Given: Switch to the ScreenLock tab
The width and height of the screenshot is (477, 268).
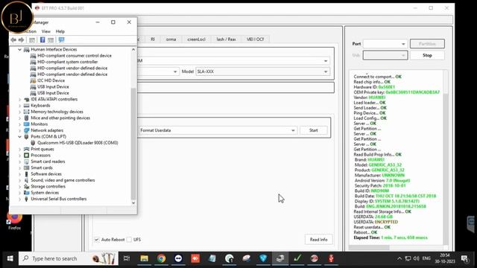Looking at the screenshot, I should pos(196,39).
